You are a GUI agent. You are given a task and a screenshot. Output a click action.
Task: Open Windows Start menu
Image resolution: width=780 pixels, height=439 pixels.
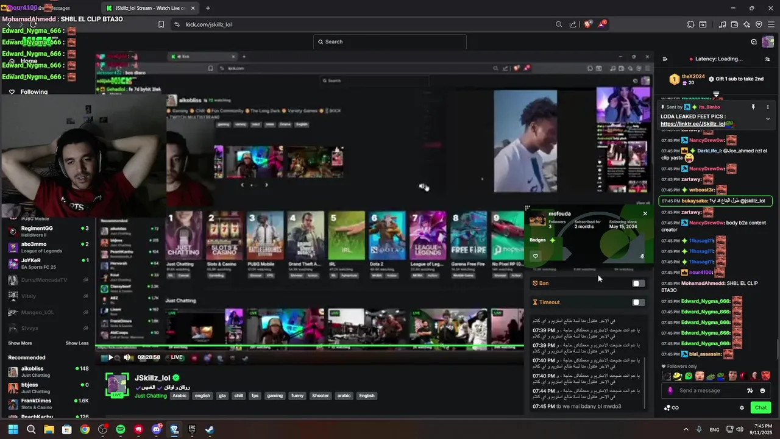point(13,429)
